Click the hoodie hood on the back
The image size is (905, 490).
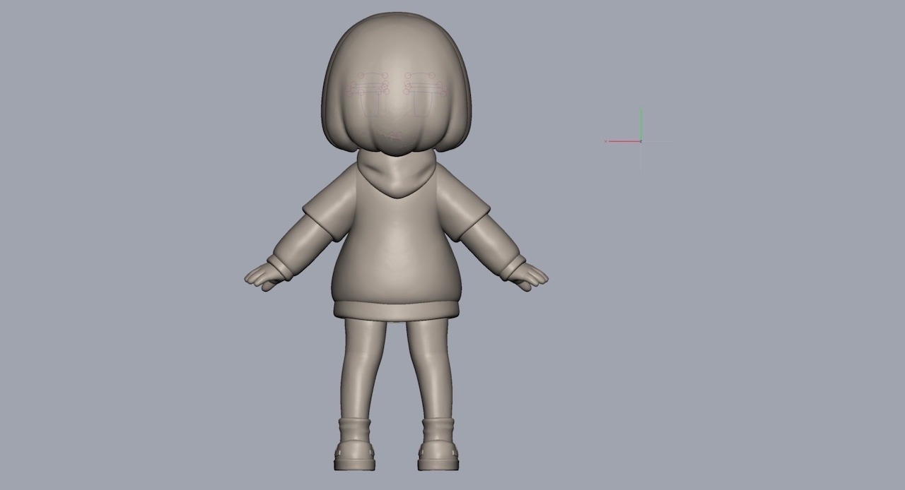396,175
